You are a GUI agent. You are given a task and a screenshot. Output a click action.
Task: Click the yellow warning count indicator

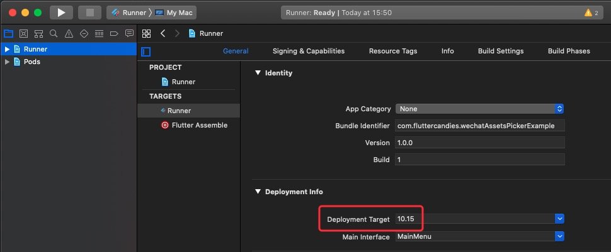coord(591,13)
